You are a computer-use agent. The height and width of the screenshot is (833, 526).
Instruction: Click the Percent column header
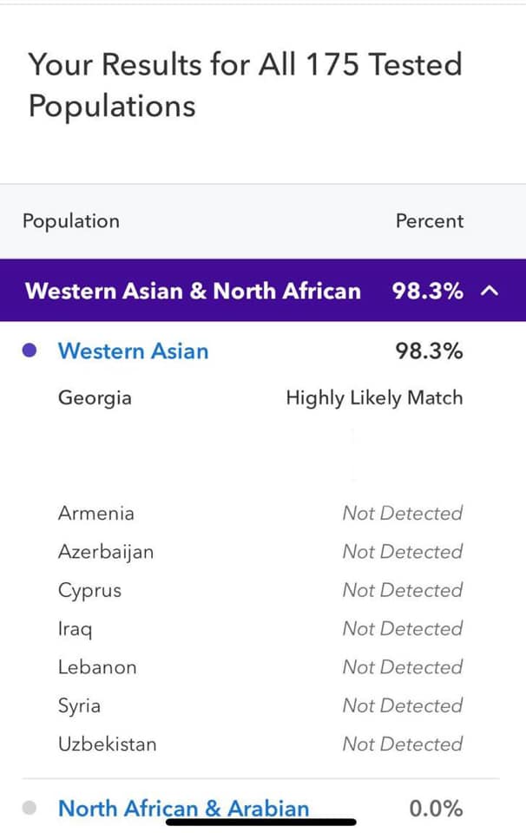point(430,221)
